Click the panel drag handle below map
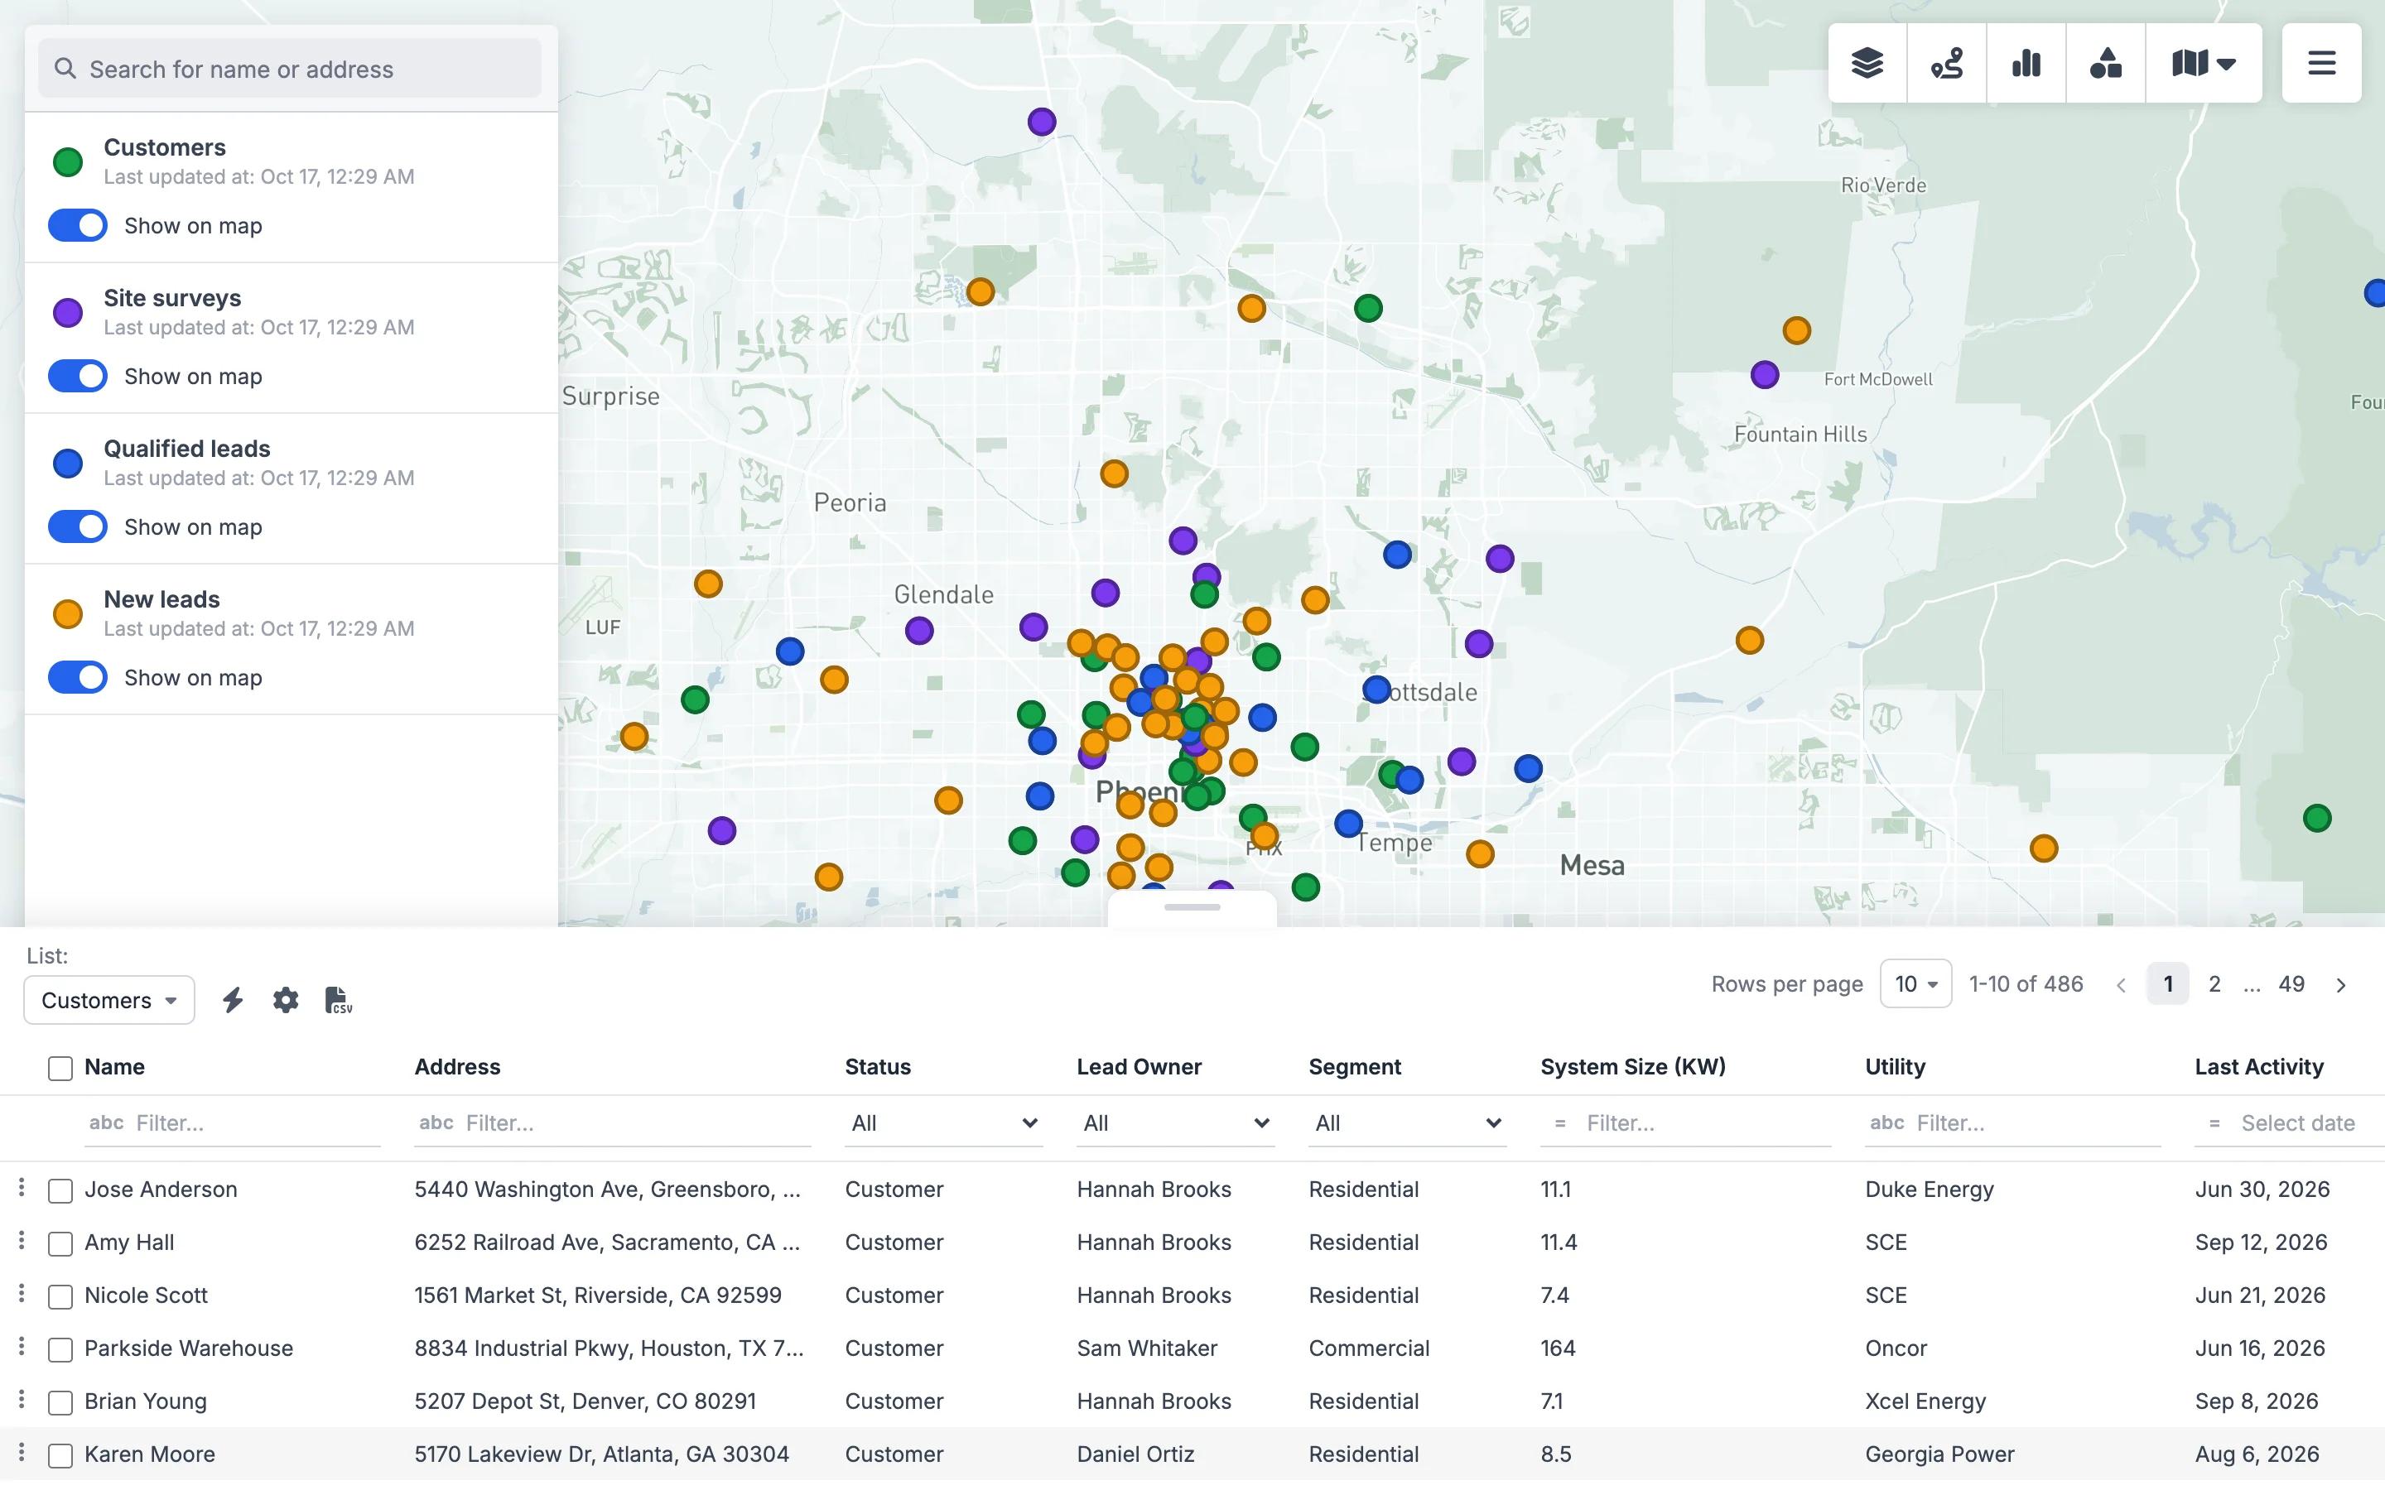 tap(1192, 907)
